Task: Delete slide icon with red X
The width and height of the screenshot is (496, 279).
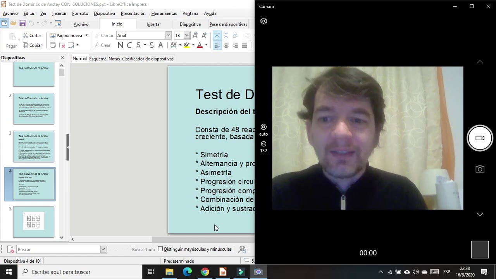Action: (62, 45)
